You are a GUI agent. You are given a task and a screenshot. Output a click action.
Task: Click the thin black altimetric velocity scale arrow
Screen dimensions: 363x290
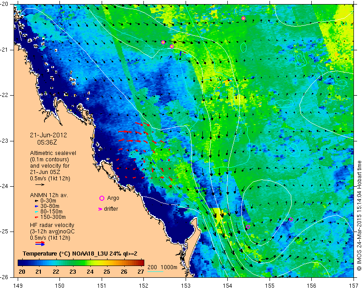click(40, 184)
